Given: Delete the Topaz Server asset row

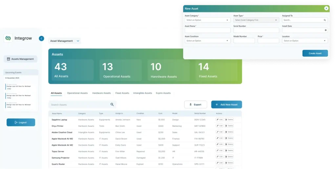Looking at the screenshot, I should (x=229, y=151).
